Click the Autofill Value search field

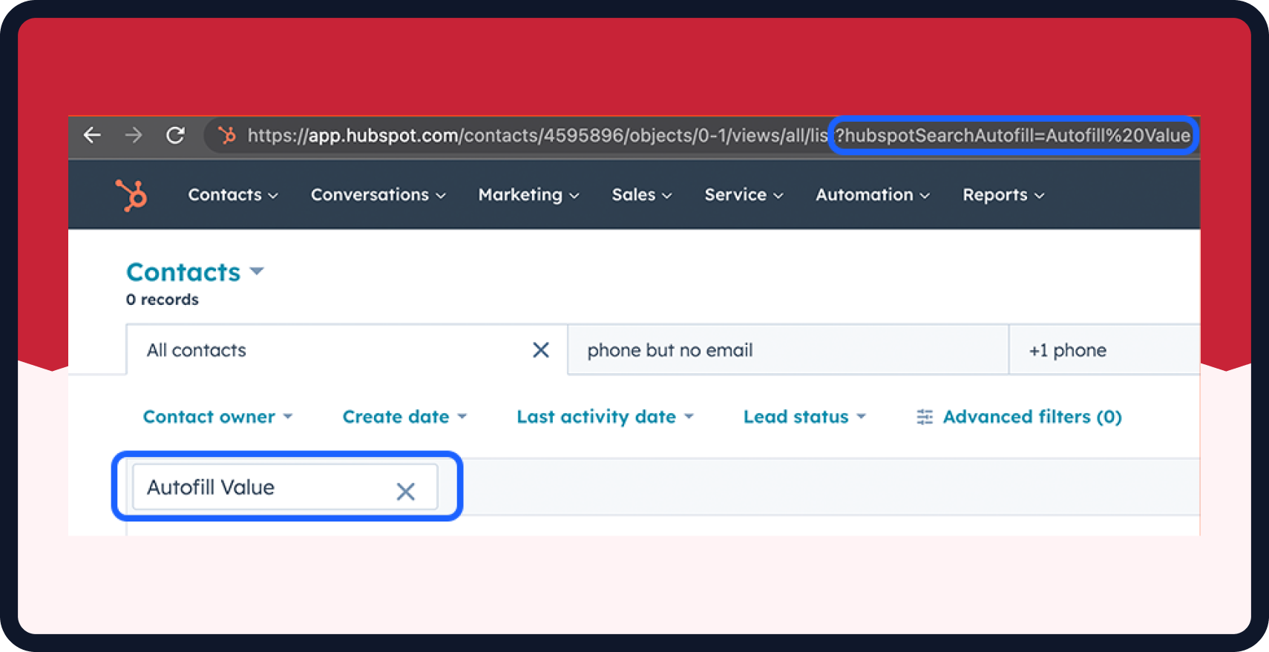260,487
